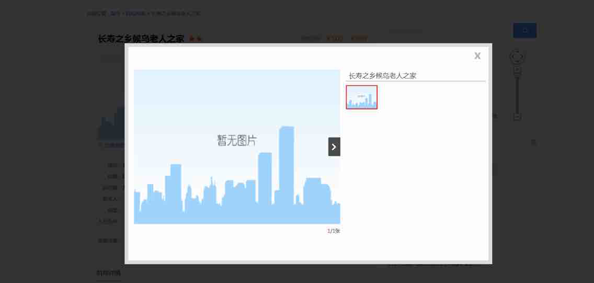Click the vertical map zoom slider track

(x=517, y=94)
